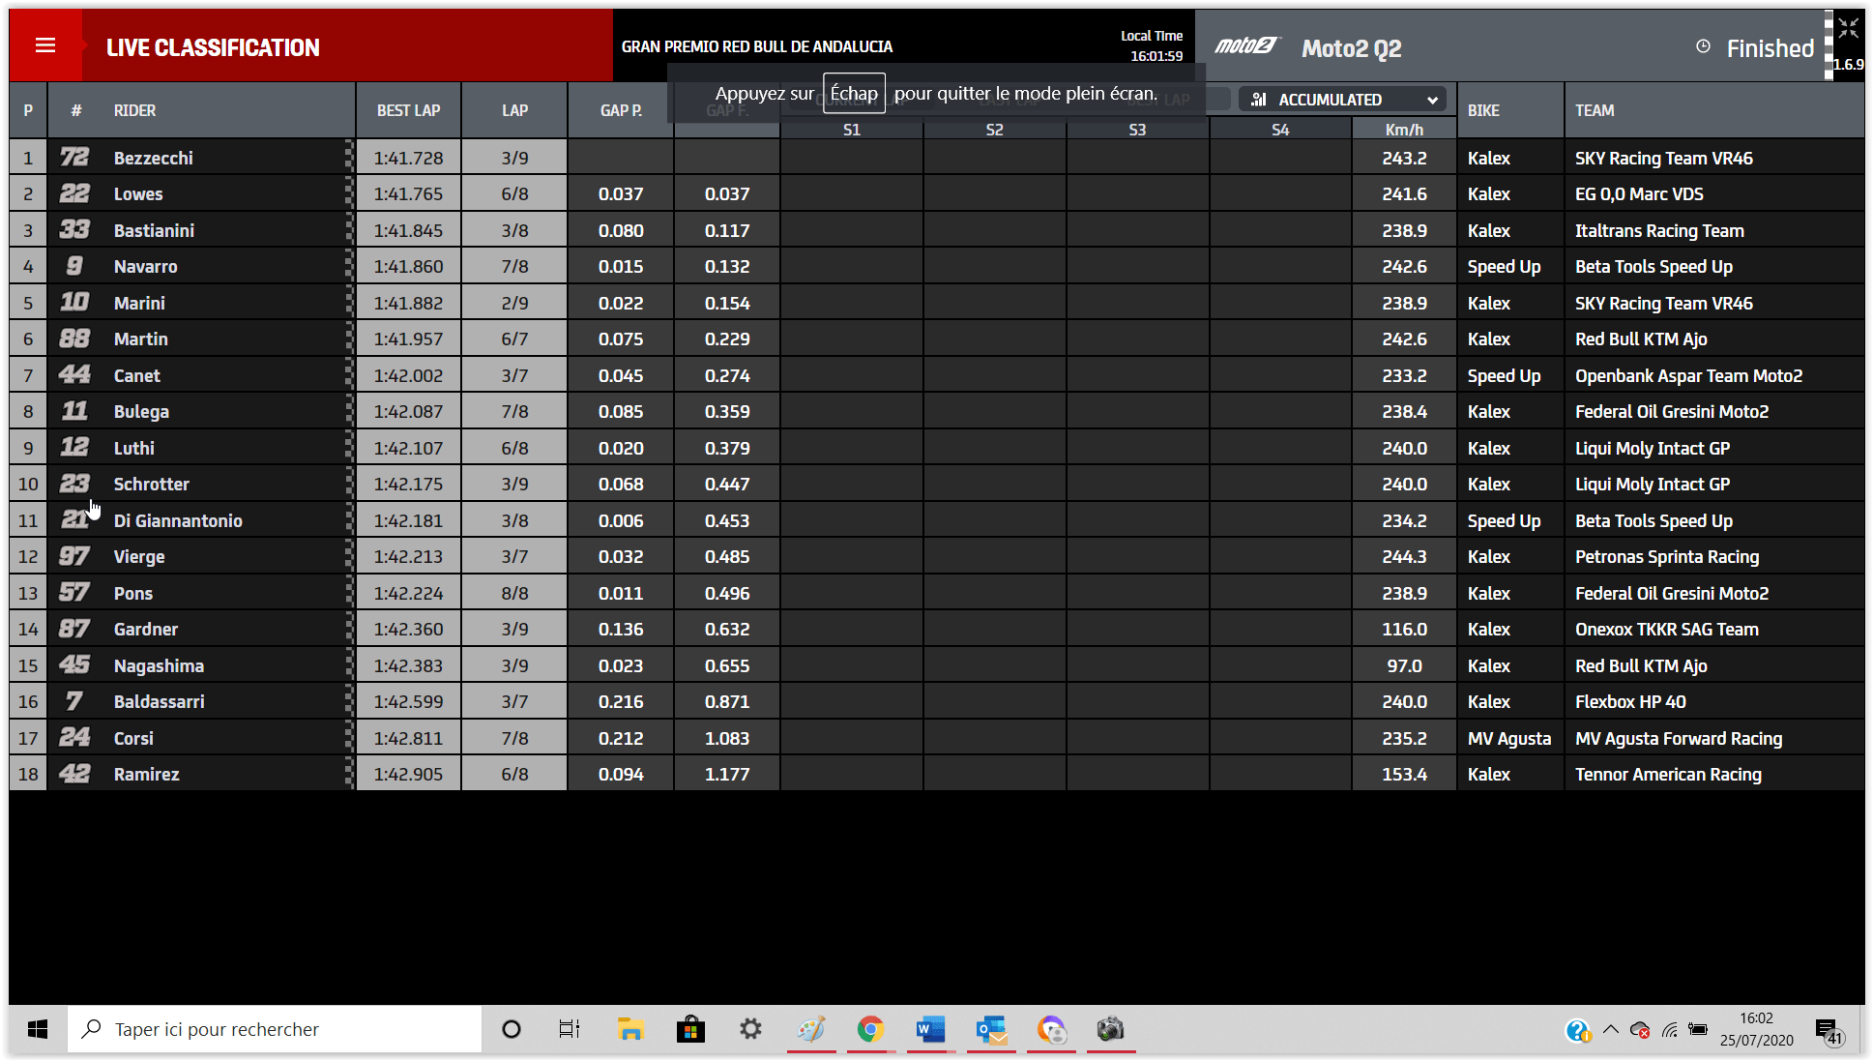
Task: Open the hamburger menu
Action: (44, 45)
